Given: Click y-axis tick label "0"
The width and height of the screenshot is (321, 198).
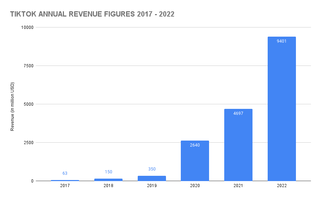Looking at the screenshot, I should click(32, 181).
